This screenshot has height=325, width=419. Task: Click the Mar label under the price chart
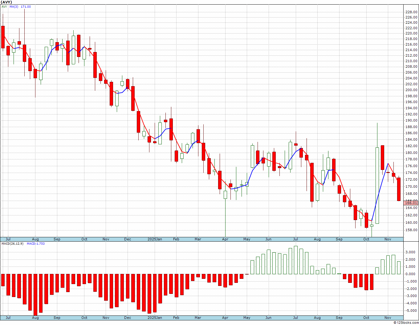198,239
